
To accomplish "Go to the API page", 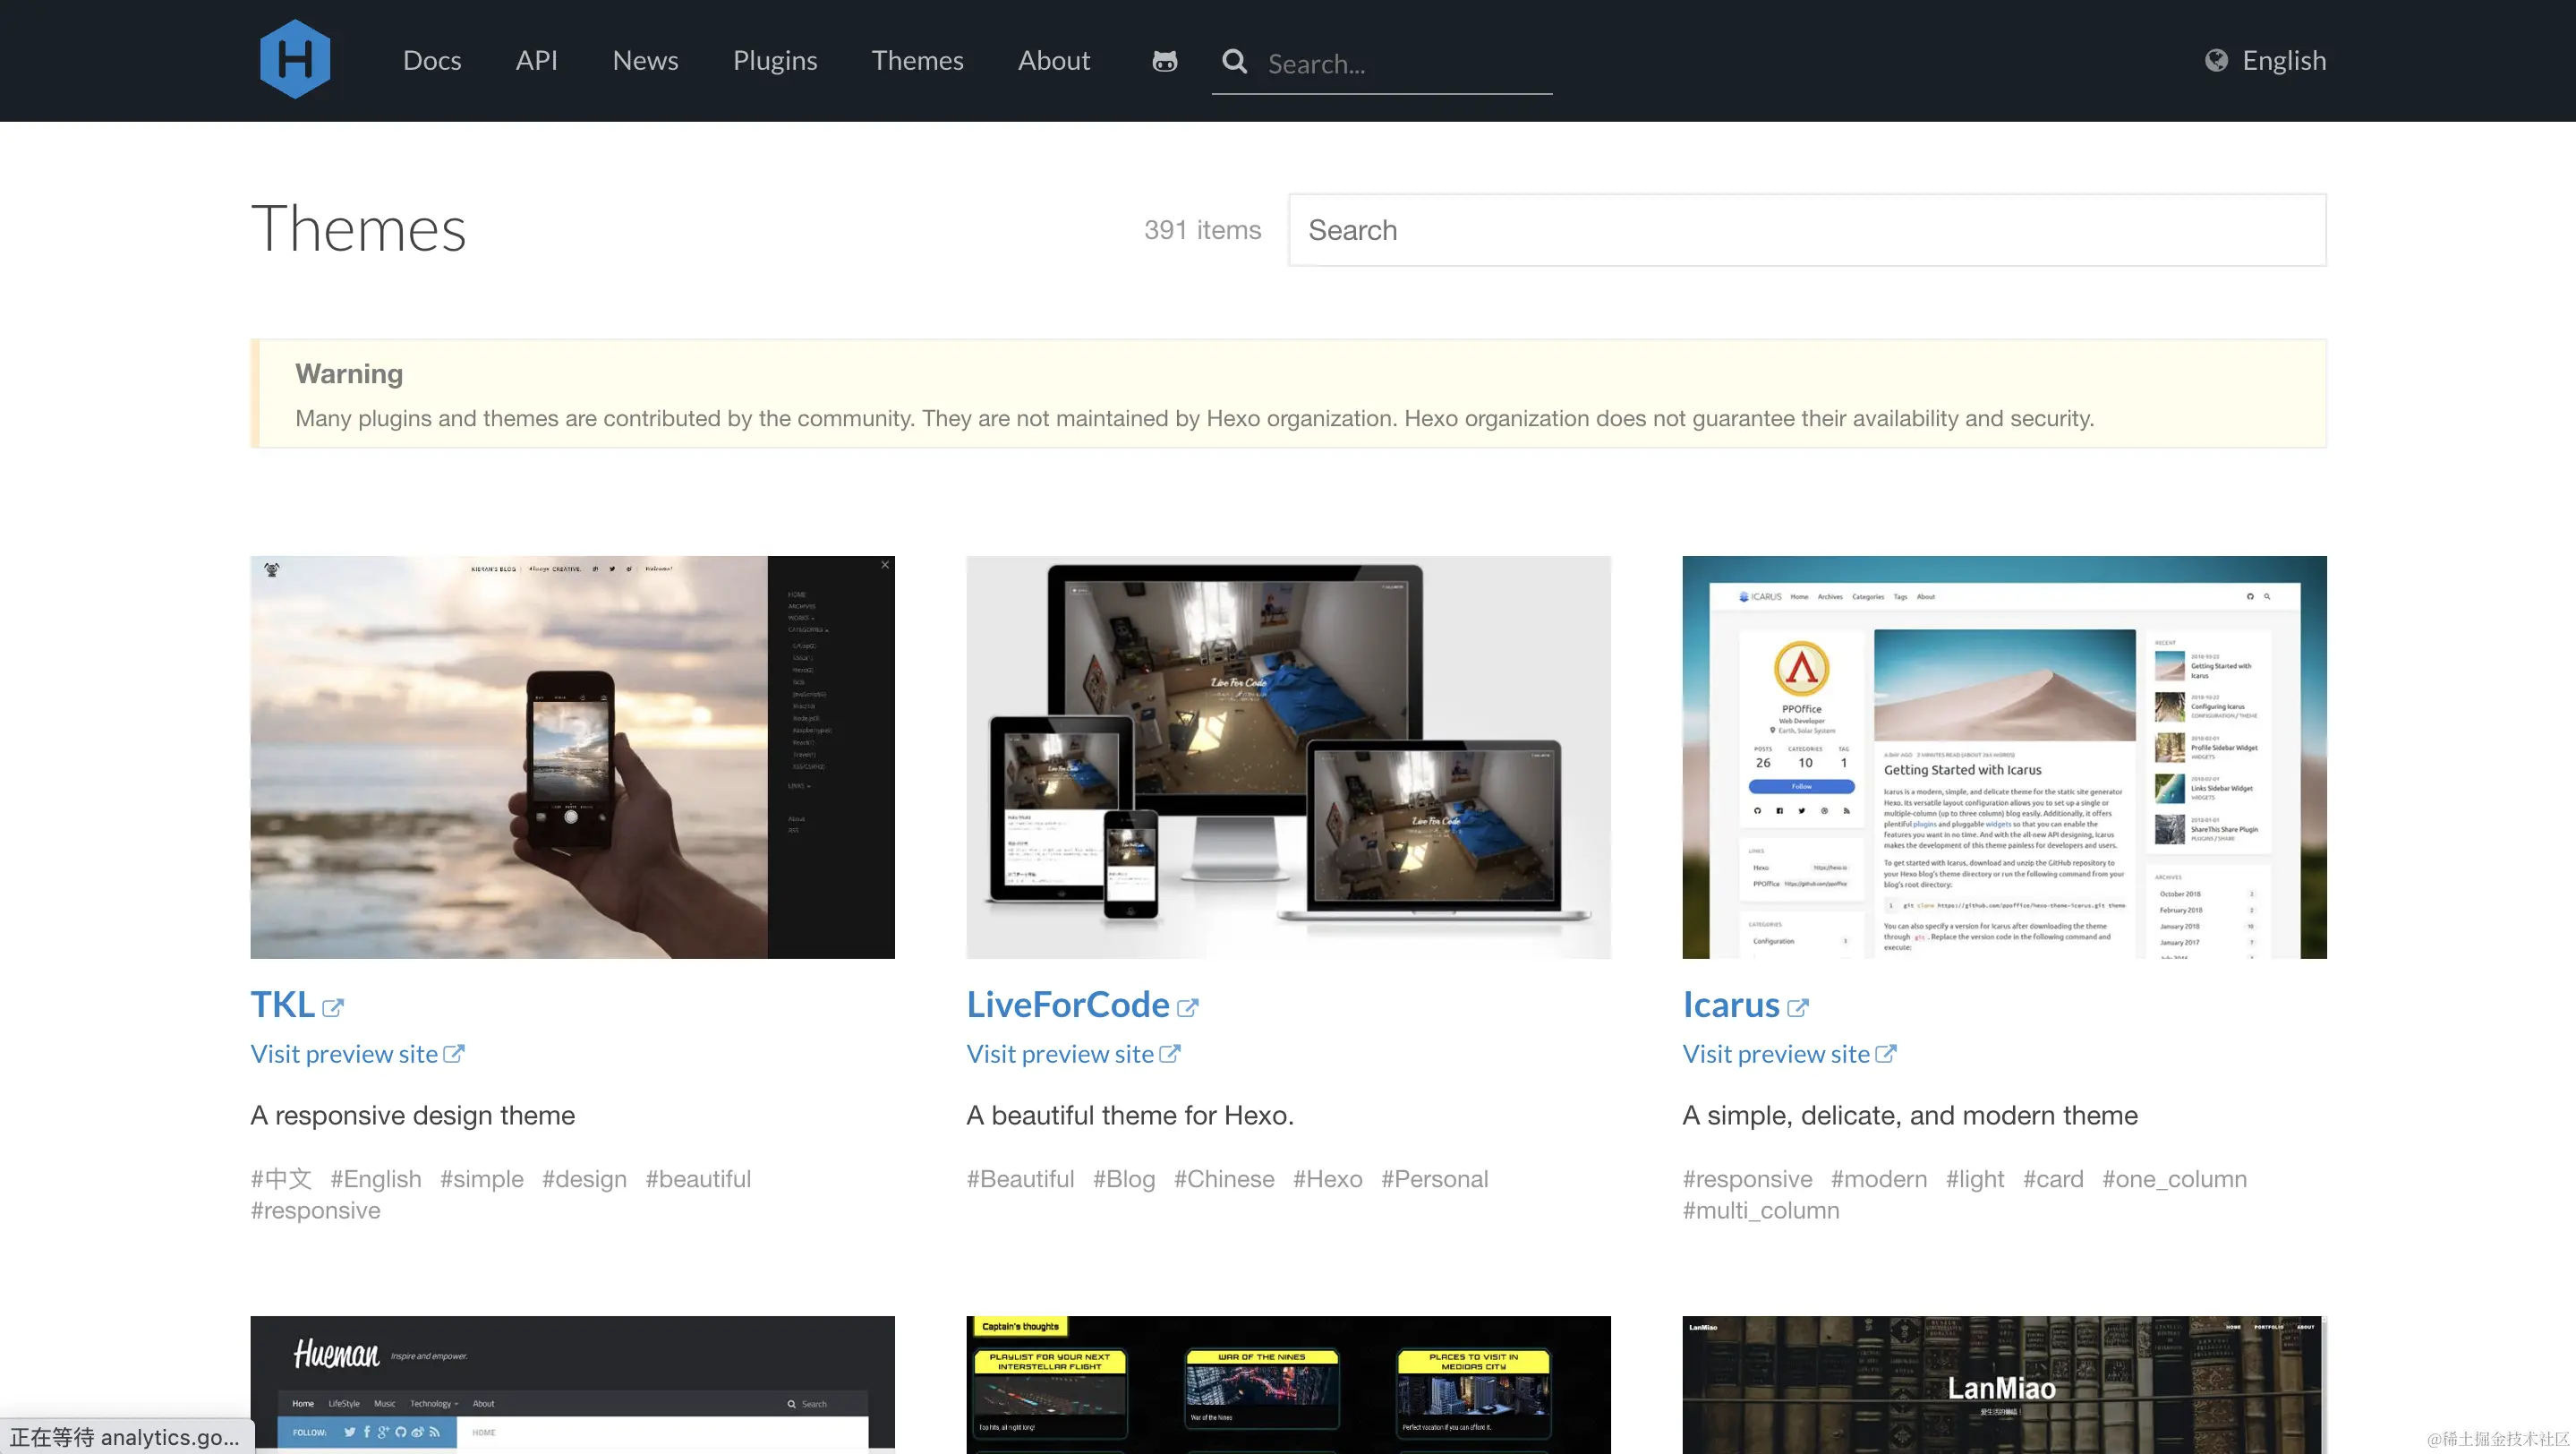I will (x=537, y=60).
